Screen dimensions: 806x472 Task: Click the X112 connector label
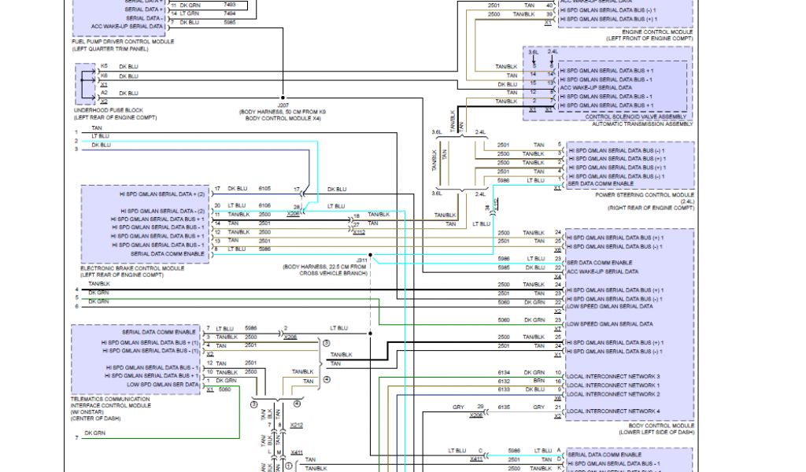359,232
